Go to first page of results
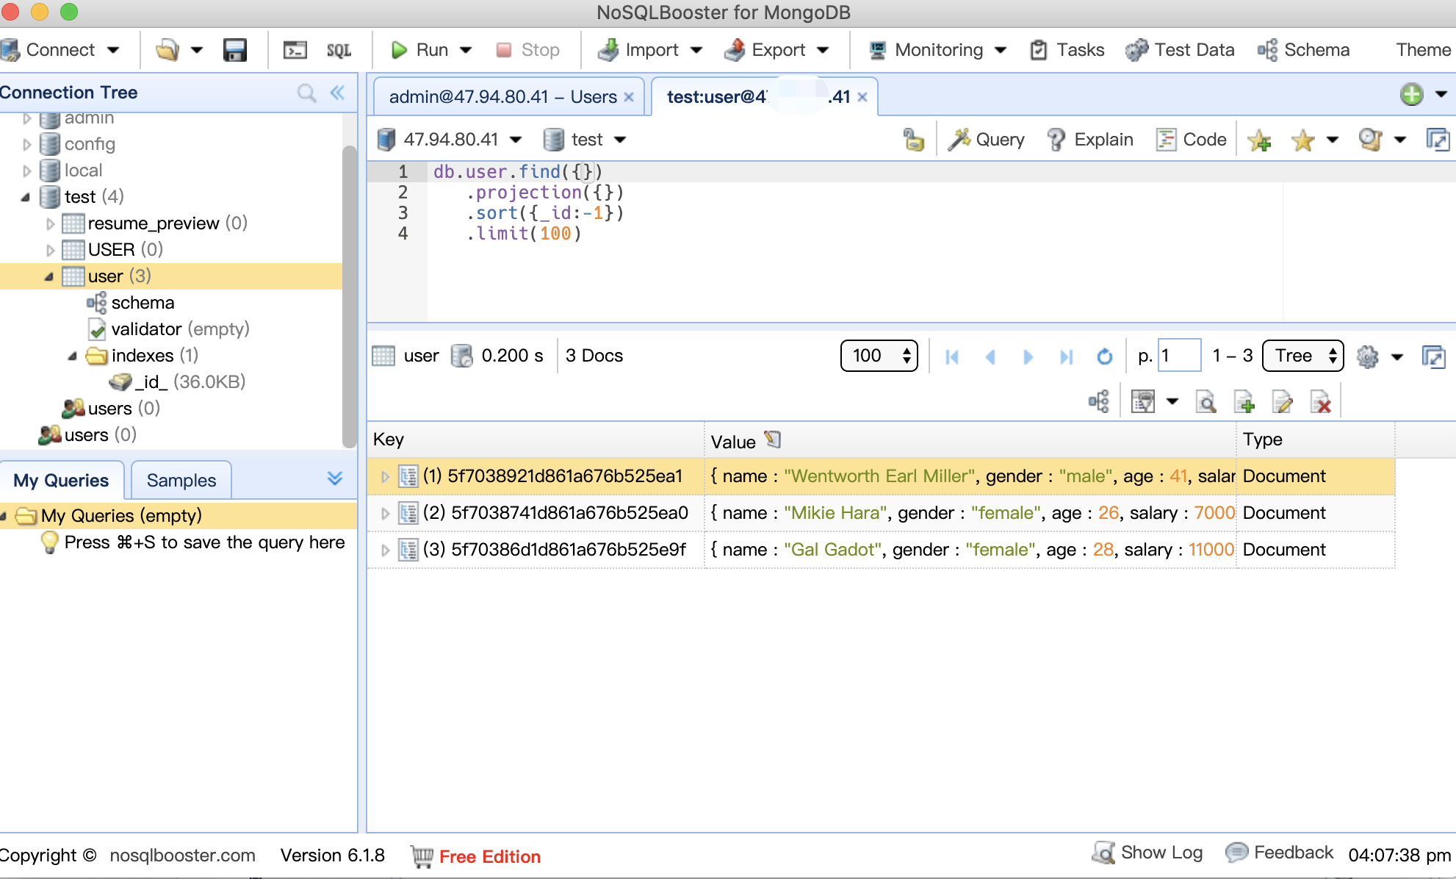The image size is (1456, 879). coord(952,356)
